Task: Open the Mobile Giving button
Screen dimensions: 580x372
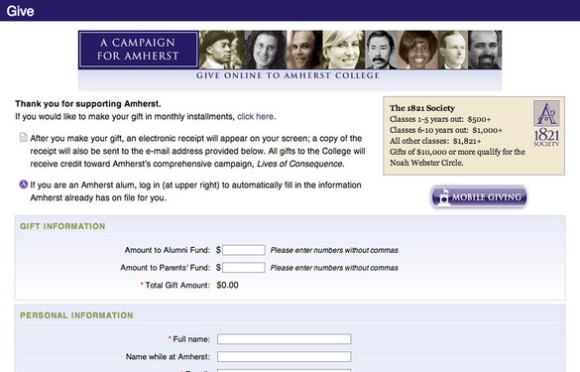Action: coord(479,196)
